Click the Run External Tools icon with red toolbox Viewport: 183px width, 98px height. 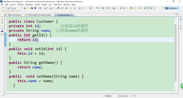(113, 8)
